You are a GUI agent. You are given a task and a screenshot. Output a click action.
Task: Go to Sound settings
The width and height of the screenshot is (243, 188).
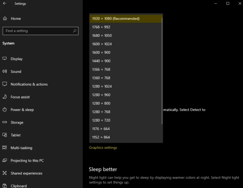coord(16,72)
